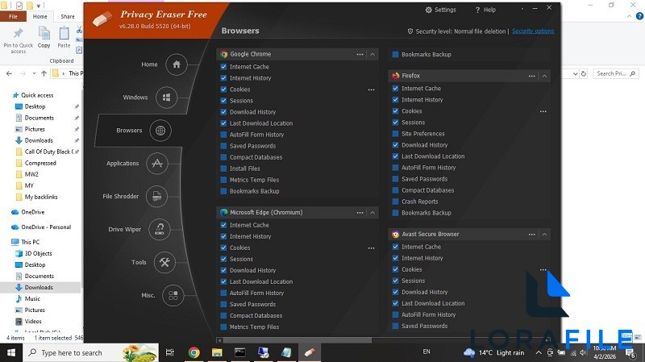Screen dimensions: 645x362
Task: Click the Settings button label
Action: tap(445, 10)
